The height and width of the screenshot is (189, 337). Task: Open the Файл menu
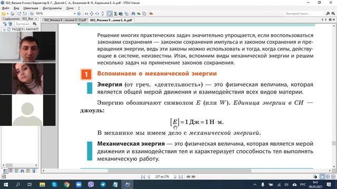tap(6, 8)
